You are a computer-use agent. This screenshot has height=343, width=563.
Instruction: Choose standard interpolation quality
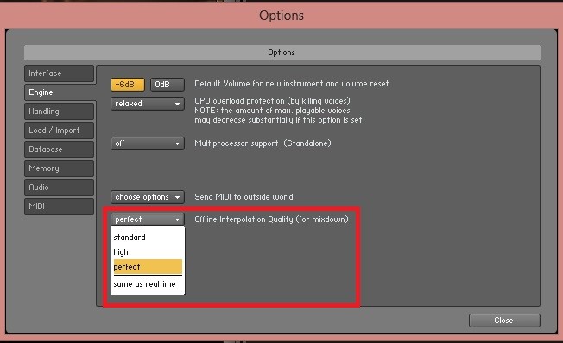(x=148, y=238)
